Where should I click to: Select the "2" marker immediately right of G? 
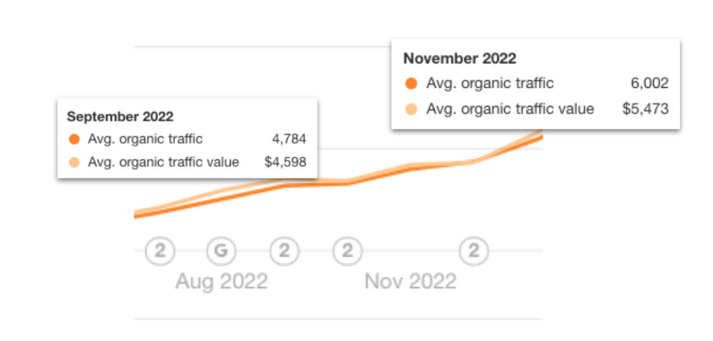tap(284, 251)
